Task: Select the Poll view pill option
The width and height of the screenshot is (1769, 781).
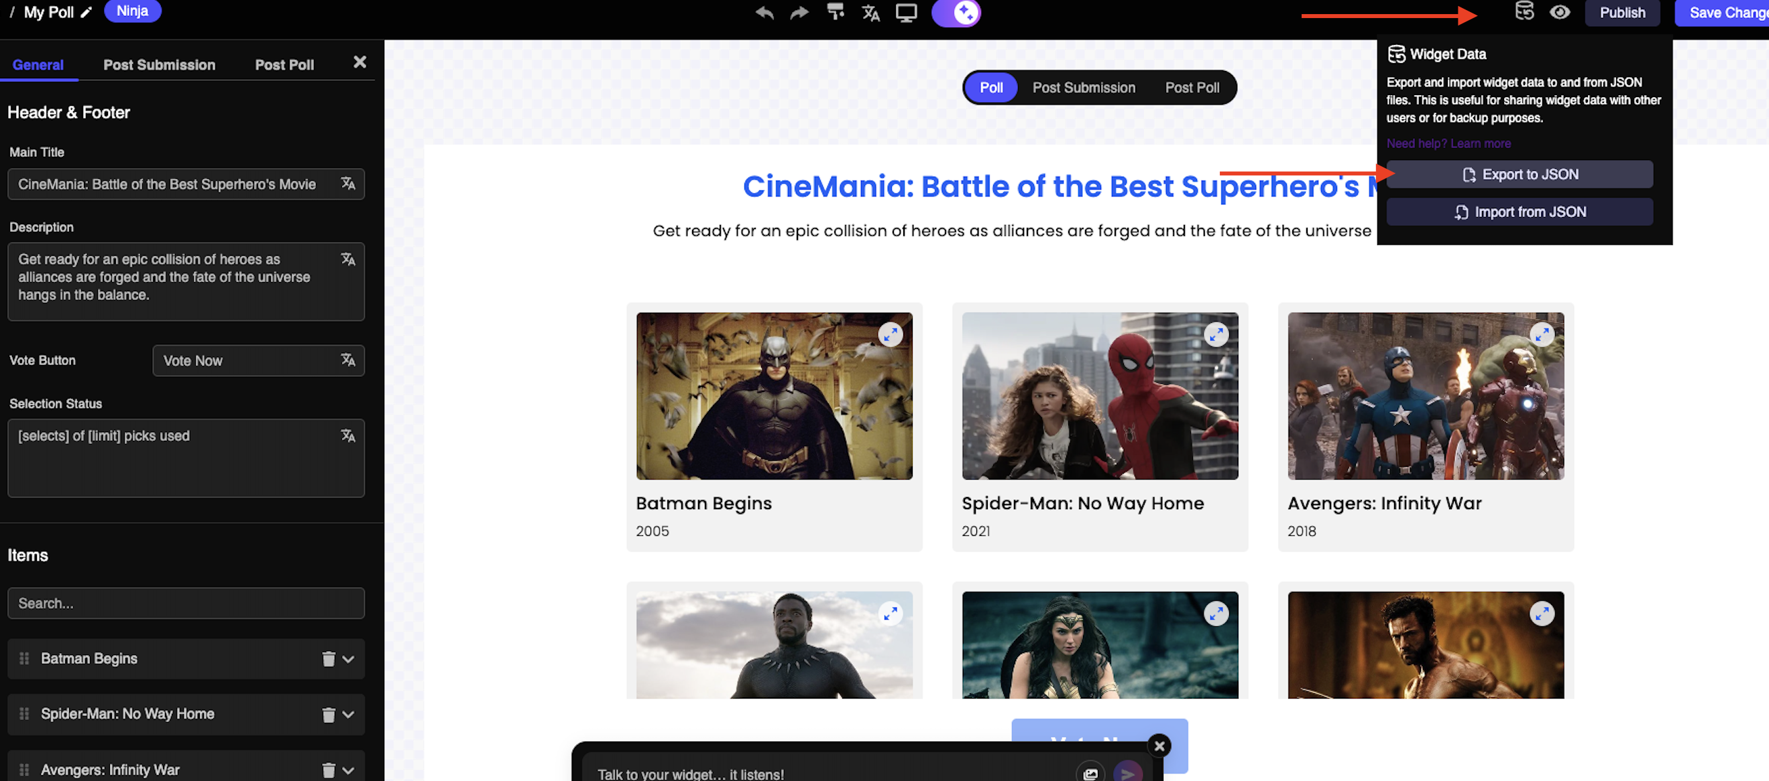Action: coord(990,88)
